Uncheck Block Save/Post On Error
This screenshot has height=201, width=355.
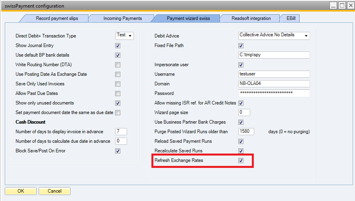pyautogui.click(x=118, y=151)
